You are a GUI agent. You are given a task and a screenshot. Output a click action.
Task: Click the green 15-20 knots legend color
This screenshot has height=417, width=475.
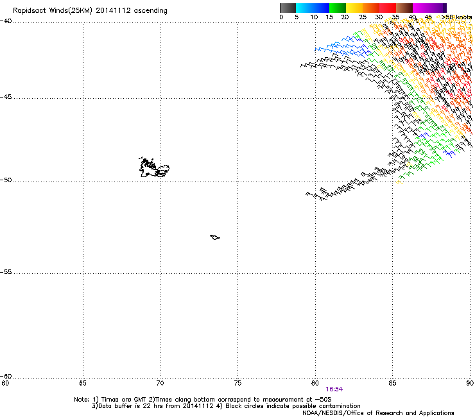click(338, 8)
